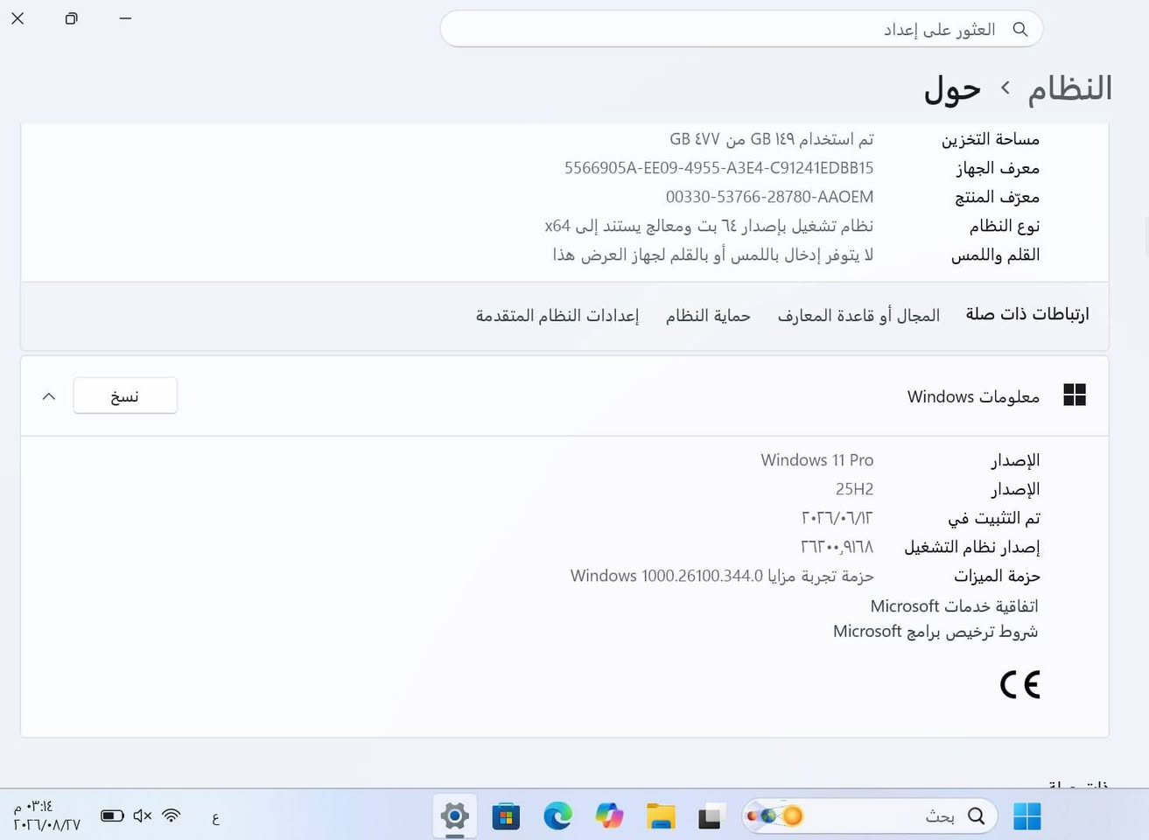The width and height of the screenshot is (1149, 840).
Task: Open حماية النظام link
Action: (x=708, y=315)
